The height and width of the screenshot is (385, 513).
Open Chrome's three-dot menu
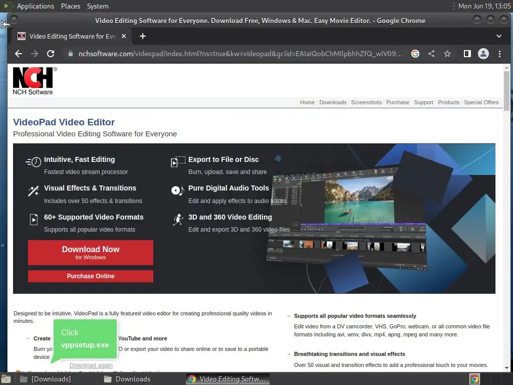point(499,54)
